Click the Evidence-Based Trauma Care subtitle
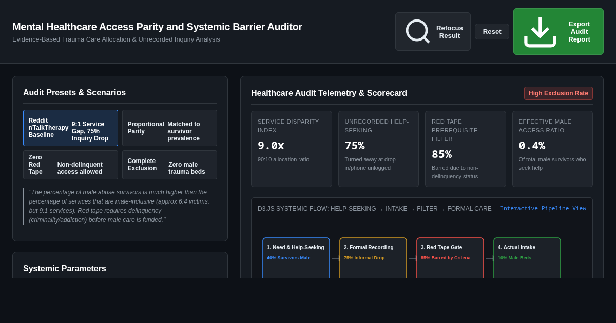The height and width of the screenshot is (323, 616). tap(116, 39)
